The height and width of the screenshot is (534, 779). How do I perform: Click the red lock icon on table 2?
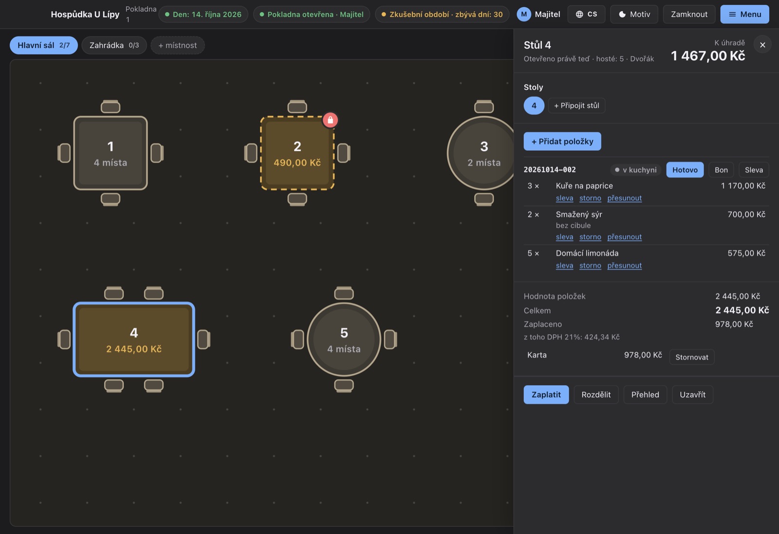pyautogui.click(x=330, y=120)
